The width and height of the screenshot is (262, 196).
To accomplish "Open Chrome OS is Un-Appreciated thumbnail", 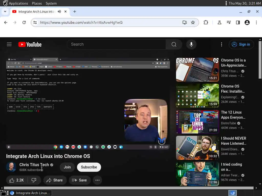I will 197,69.
